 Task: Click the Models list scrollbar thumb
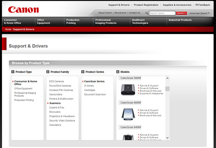click(167, 89)
